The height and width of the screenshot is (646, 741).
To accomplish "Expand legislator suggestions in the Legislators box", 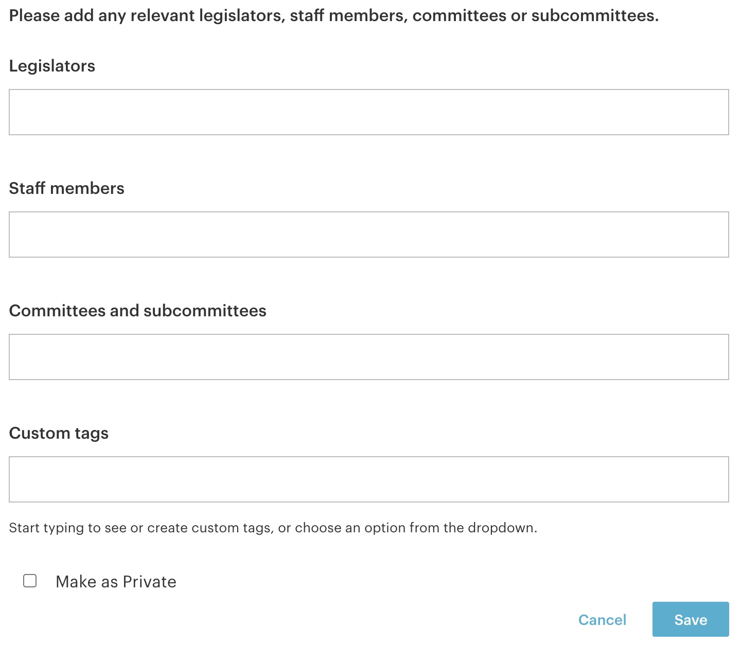I will coord(368,112).
